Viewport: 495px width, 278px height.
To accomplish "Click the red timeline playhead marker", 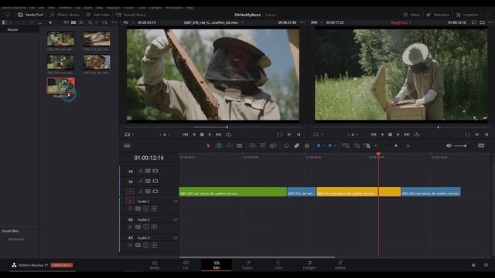I will pyautogui.click(x=378, y=154).
